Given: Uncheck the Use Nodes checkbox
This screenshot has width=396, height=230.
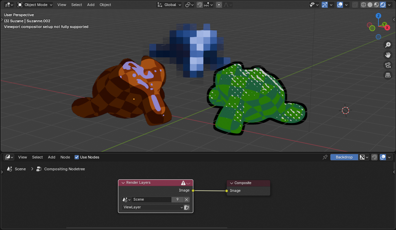Looking at the screenshot, I should point(76,157).
